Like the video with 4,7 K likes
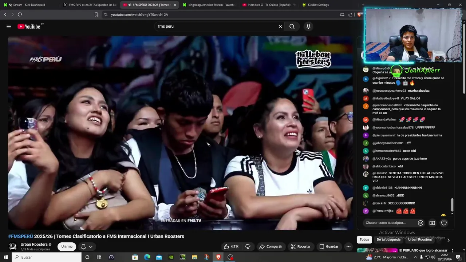The height and width of the screenshot is (262, 466). tap(231, 247)
